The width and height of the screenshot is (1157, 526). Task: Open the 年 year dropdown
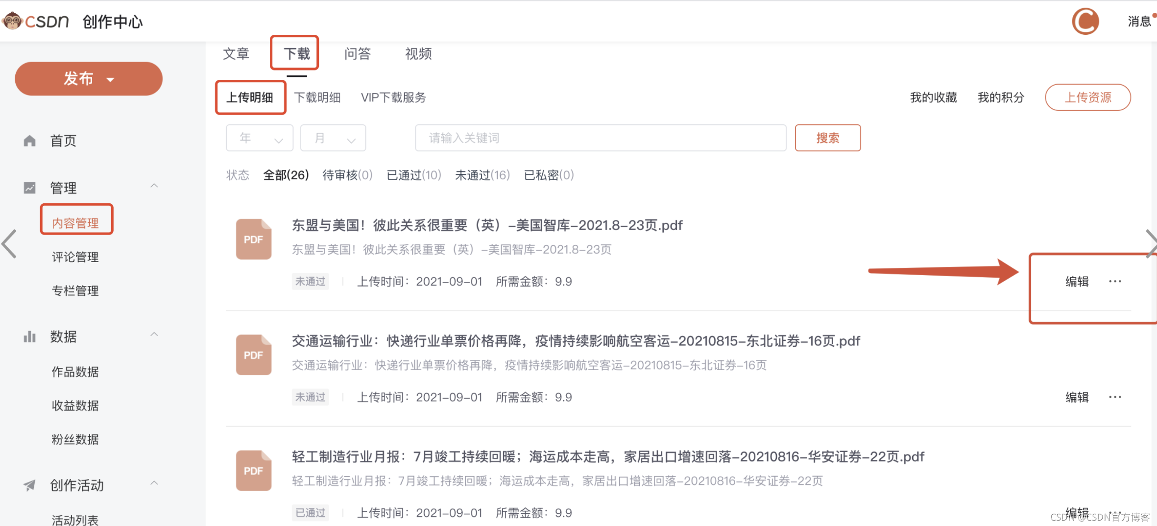pos(260,138)
